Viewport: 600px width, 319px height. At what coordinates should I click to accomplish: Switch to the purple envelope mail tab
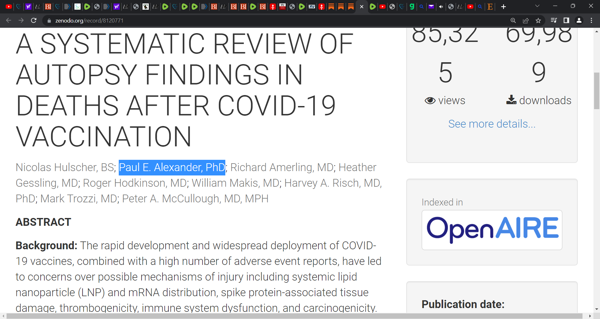[x=431, y=7]
